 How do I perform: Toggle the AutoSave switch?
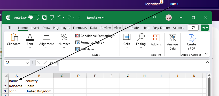(x=34, y=18)
